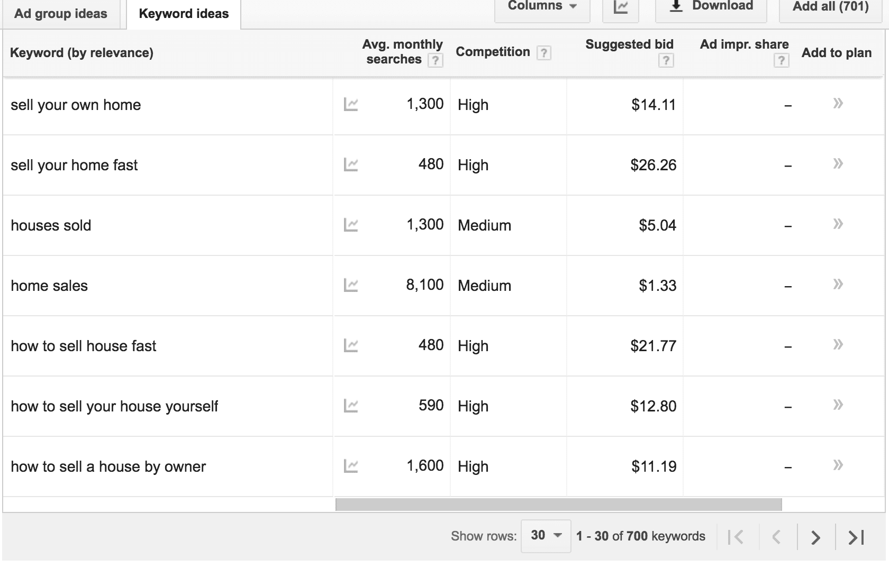
Task: Click the $14.11 suggested bid
Action: pyautogui.click(x=654, y=105)
